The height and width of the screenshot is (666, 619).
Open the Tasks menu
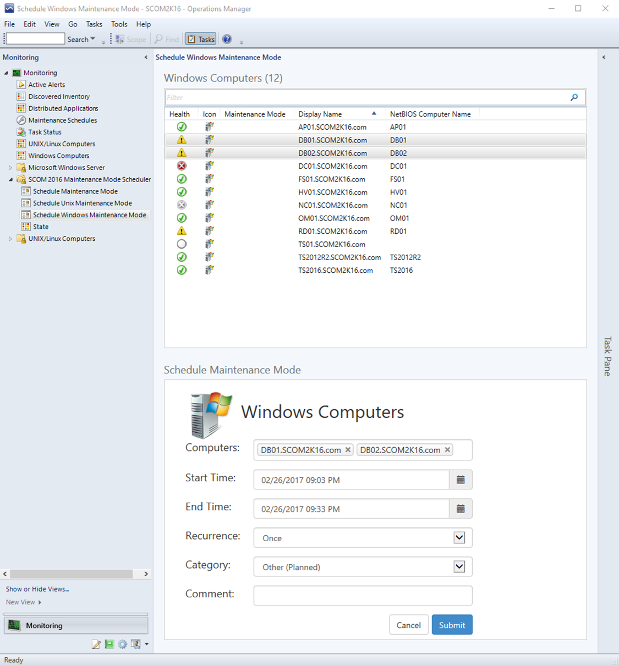(x=94, y=24)
